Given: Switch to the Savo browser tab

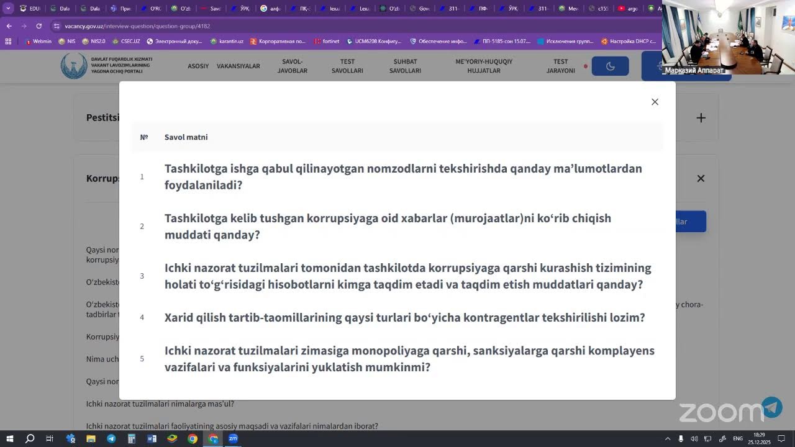Looking at the screenshot, I should [x=211, y=9].
